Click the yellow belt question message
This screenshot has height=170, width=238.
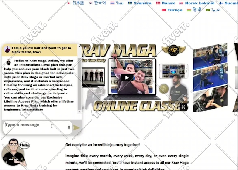coord(40,50)
